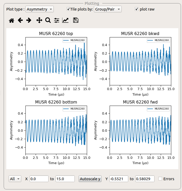Uncheck the Tile plots by checkbox
This screenshot has height=191, width=182.
68,9
